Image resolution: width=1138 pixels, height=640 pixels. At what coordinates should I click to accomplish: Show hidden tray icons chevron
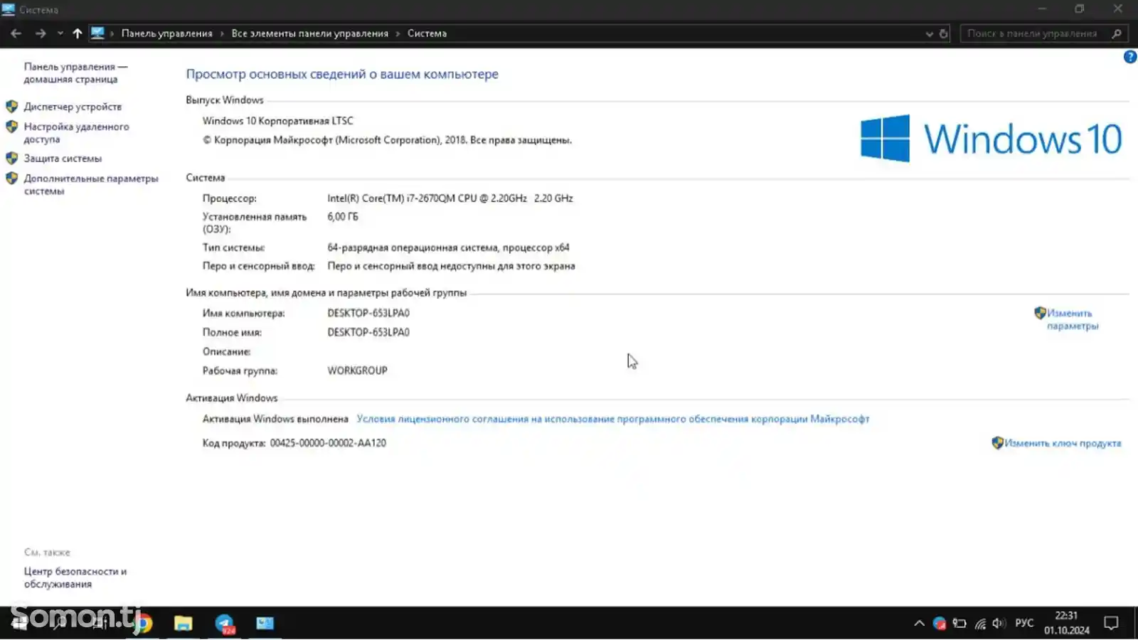point(919,624)
